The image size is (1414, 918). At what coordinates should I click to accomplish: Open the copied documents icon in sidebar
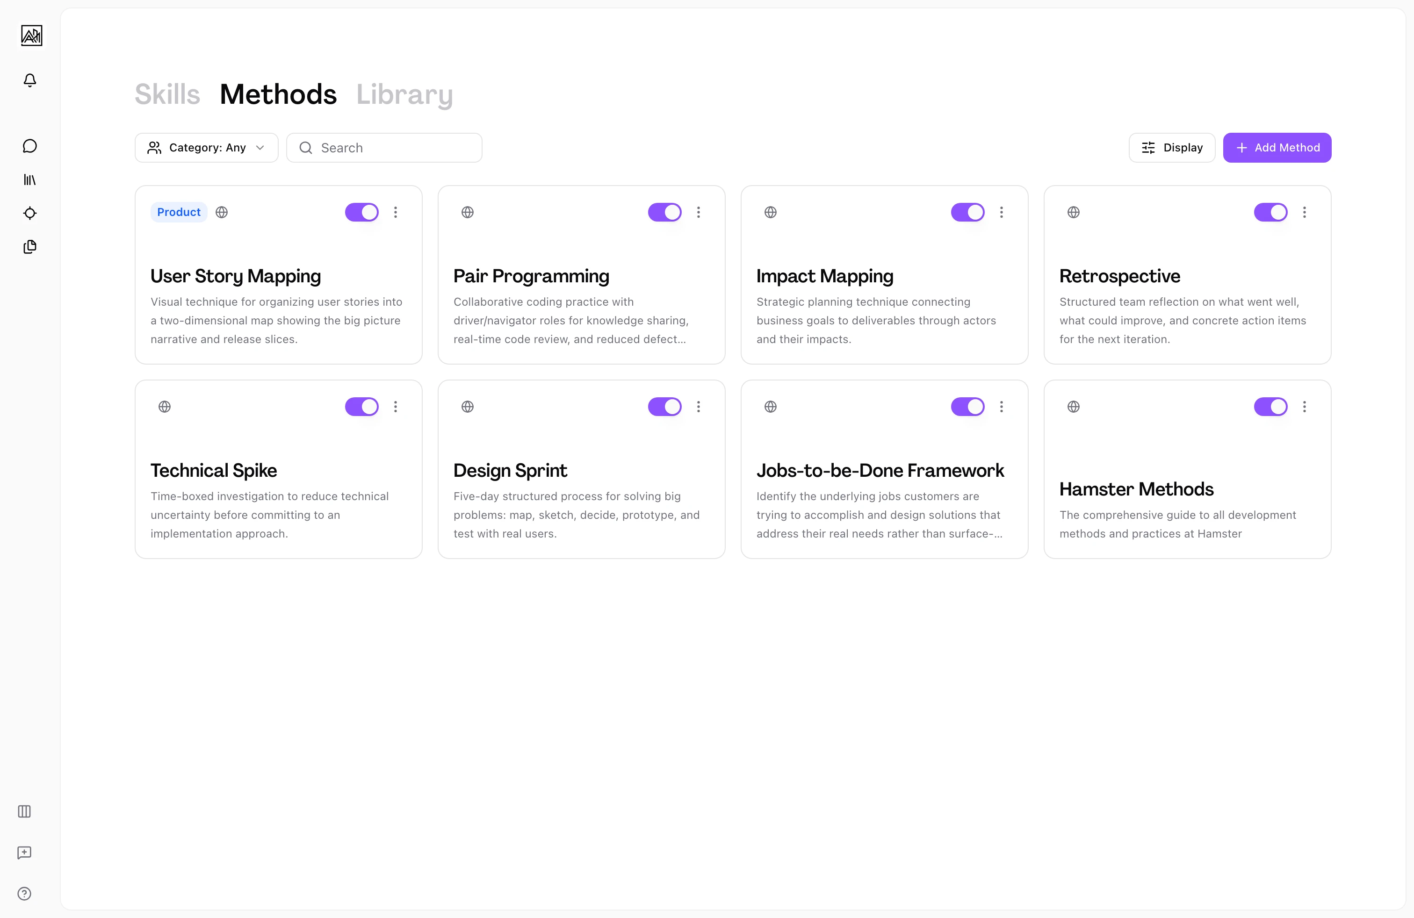pos(30,247)
